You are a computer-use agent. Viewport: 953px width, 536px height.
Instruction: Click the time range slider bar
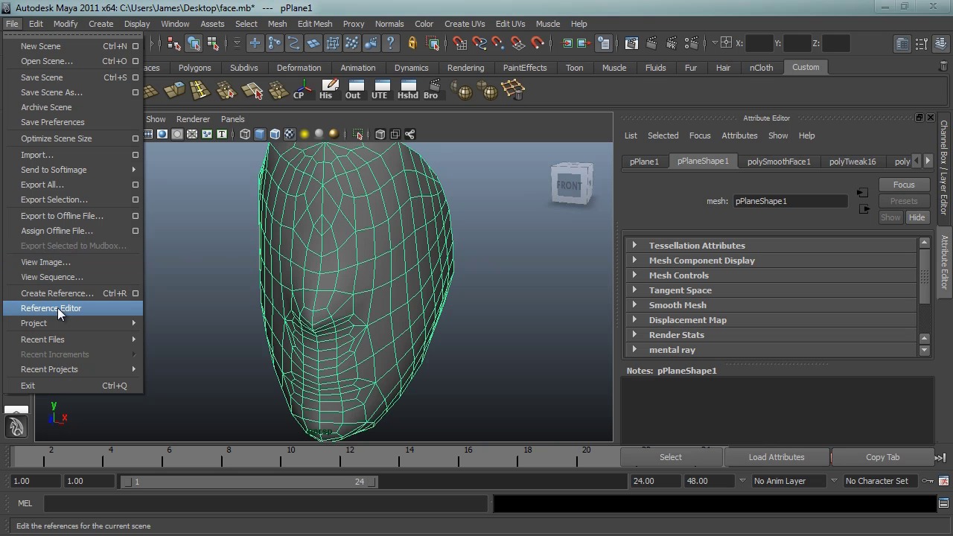[249, 482]
